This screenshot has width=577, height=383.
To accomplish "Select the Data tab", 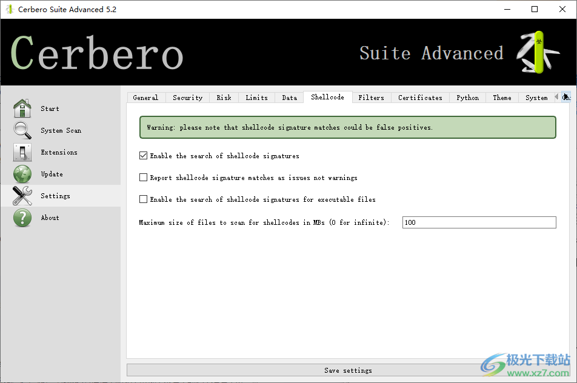I will (x=290, y=98).
